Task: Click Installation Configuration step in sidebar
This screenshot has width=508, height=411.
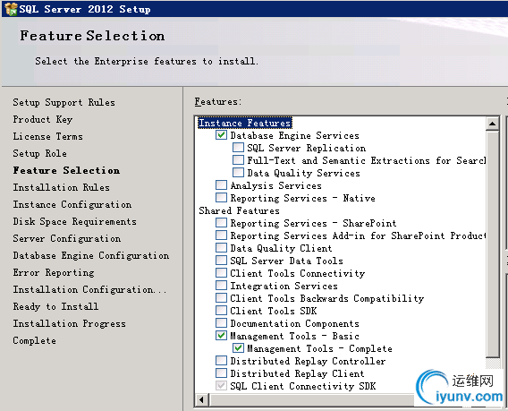Action: click(89, 289)
